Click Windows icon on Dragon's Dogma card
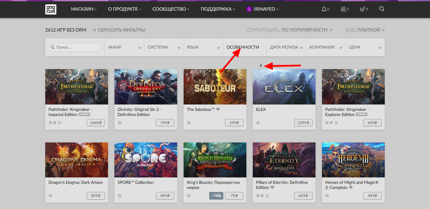 tap(50, 196)
